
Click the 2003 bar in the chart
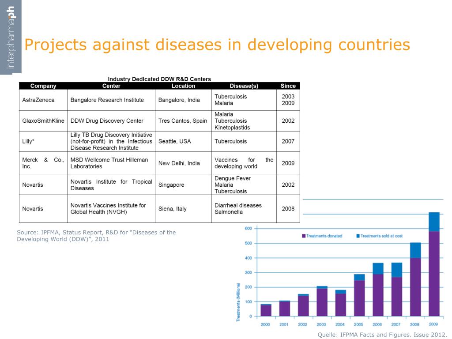322,301
